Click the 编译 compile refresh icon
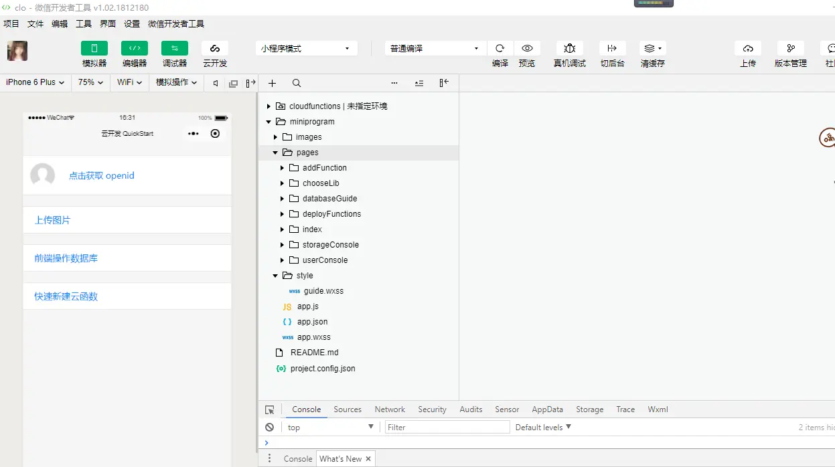 click(500, 48)
